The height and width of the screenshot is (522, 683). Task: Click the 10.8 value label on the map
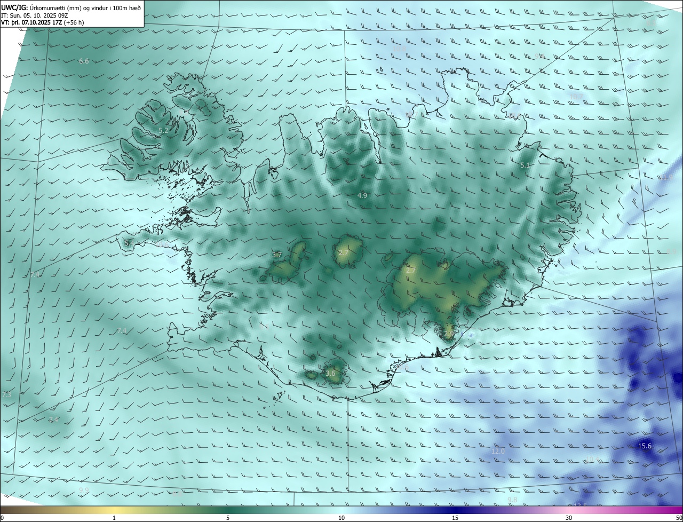pyautogui.click(x=400, y=49)
